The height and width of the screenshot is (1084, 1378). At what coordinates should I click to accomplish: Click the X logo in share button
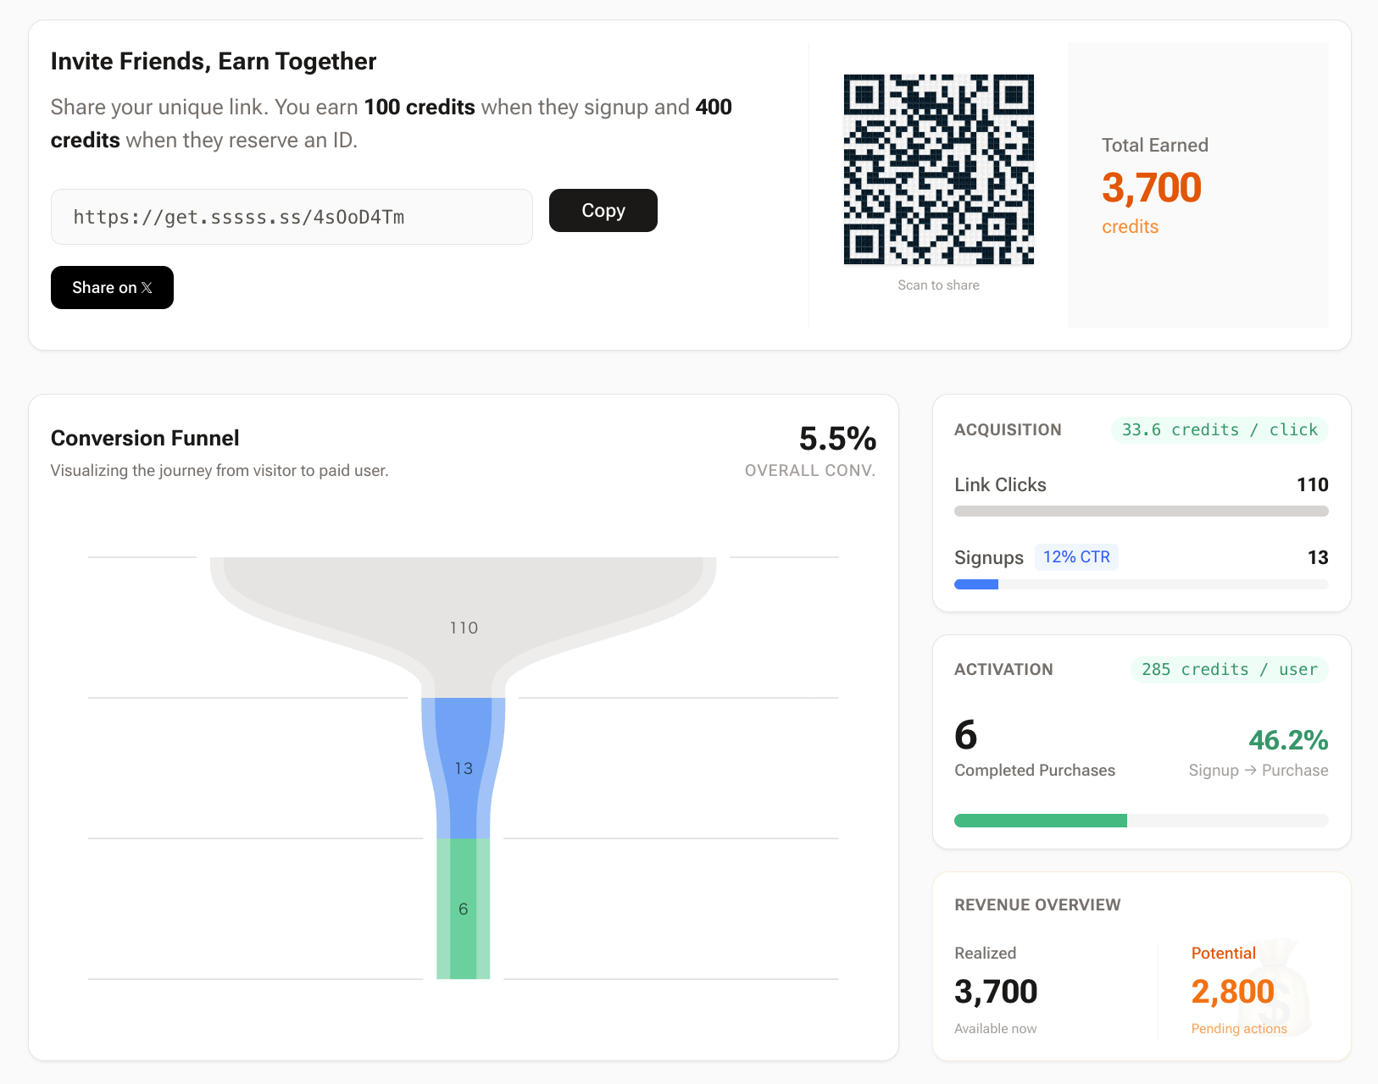coord(147,288)
